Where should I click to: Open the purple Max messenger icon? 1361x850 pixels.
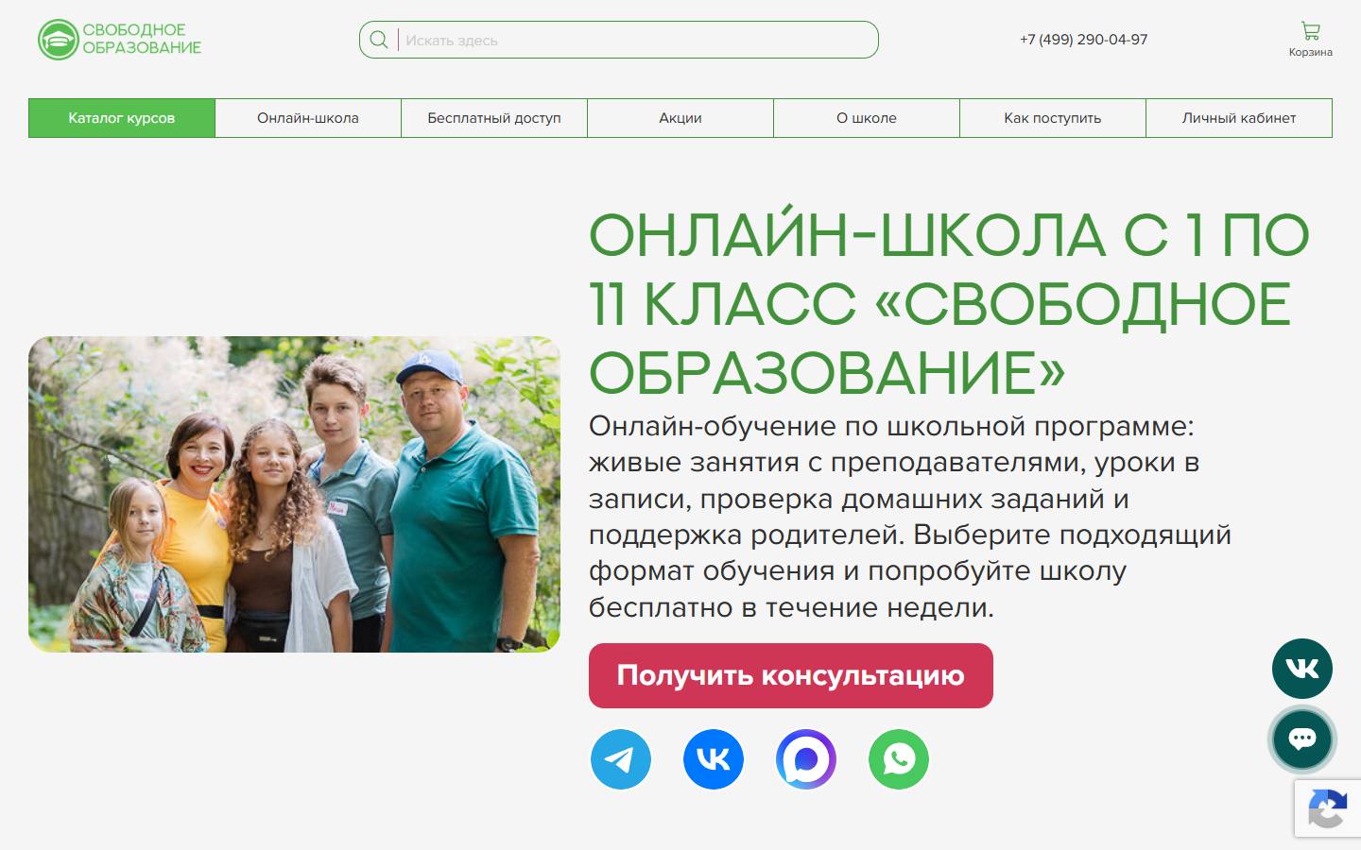click(x=806, y=759)
